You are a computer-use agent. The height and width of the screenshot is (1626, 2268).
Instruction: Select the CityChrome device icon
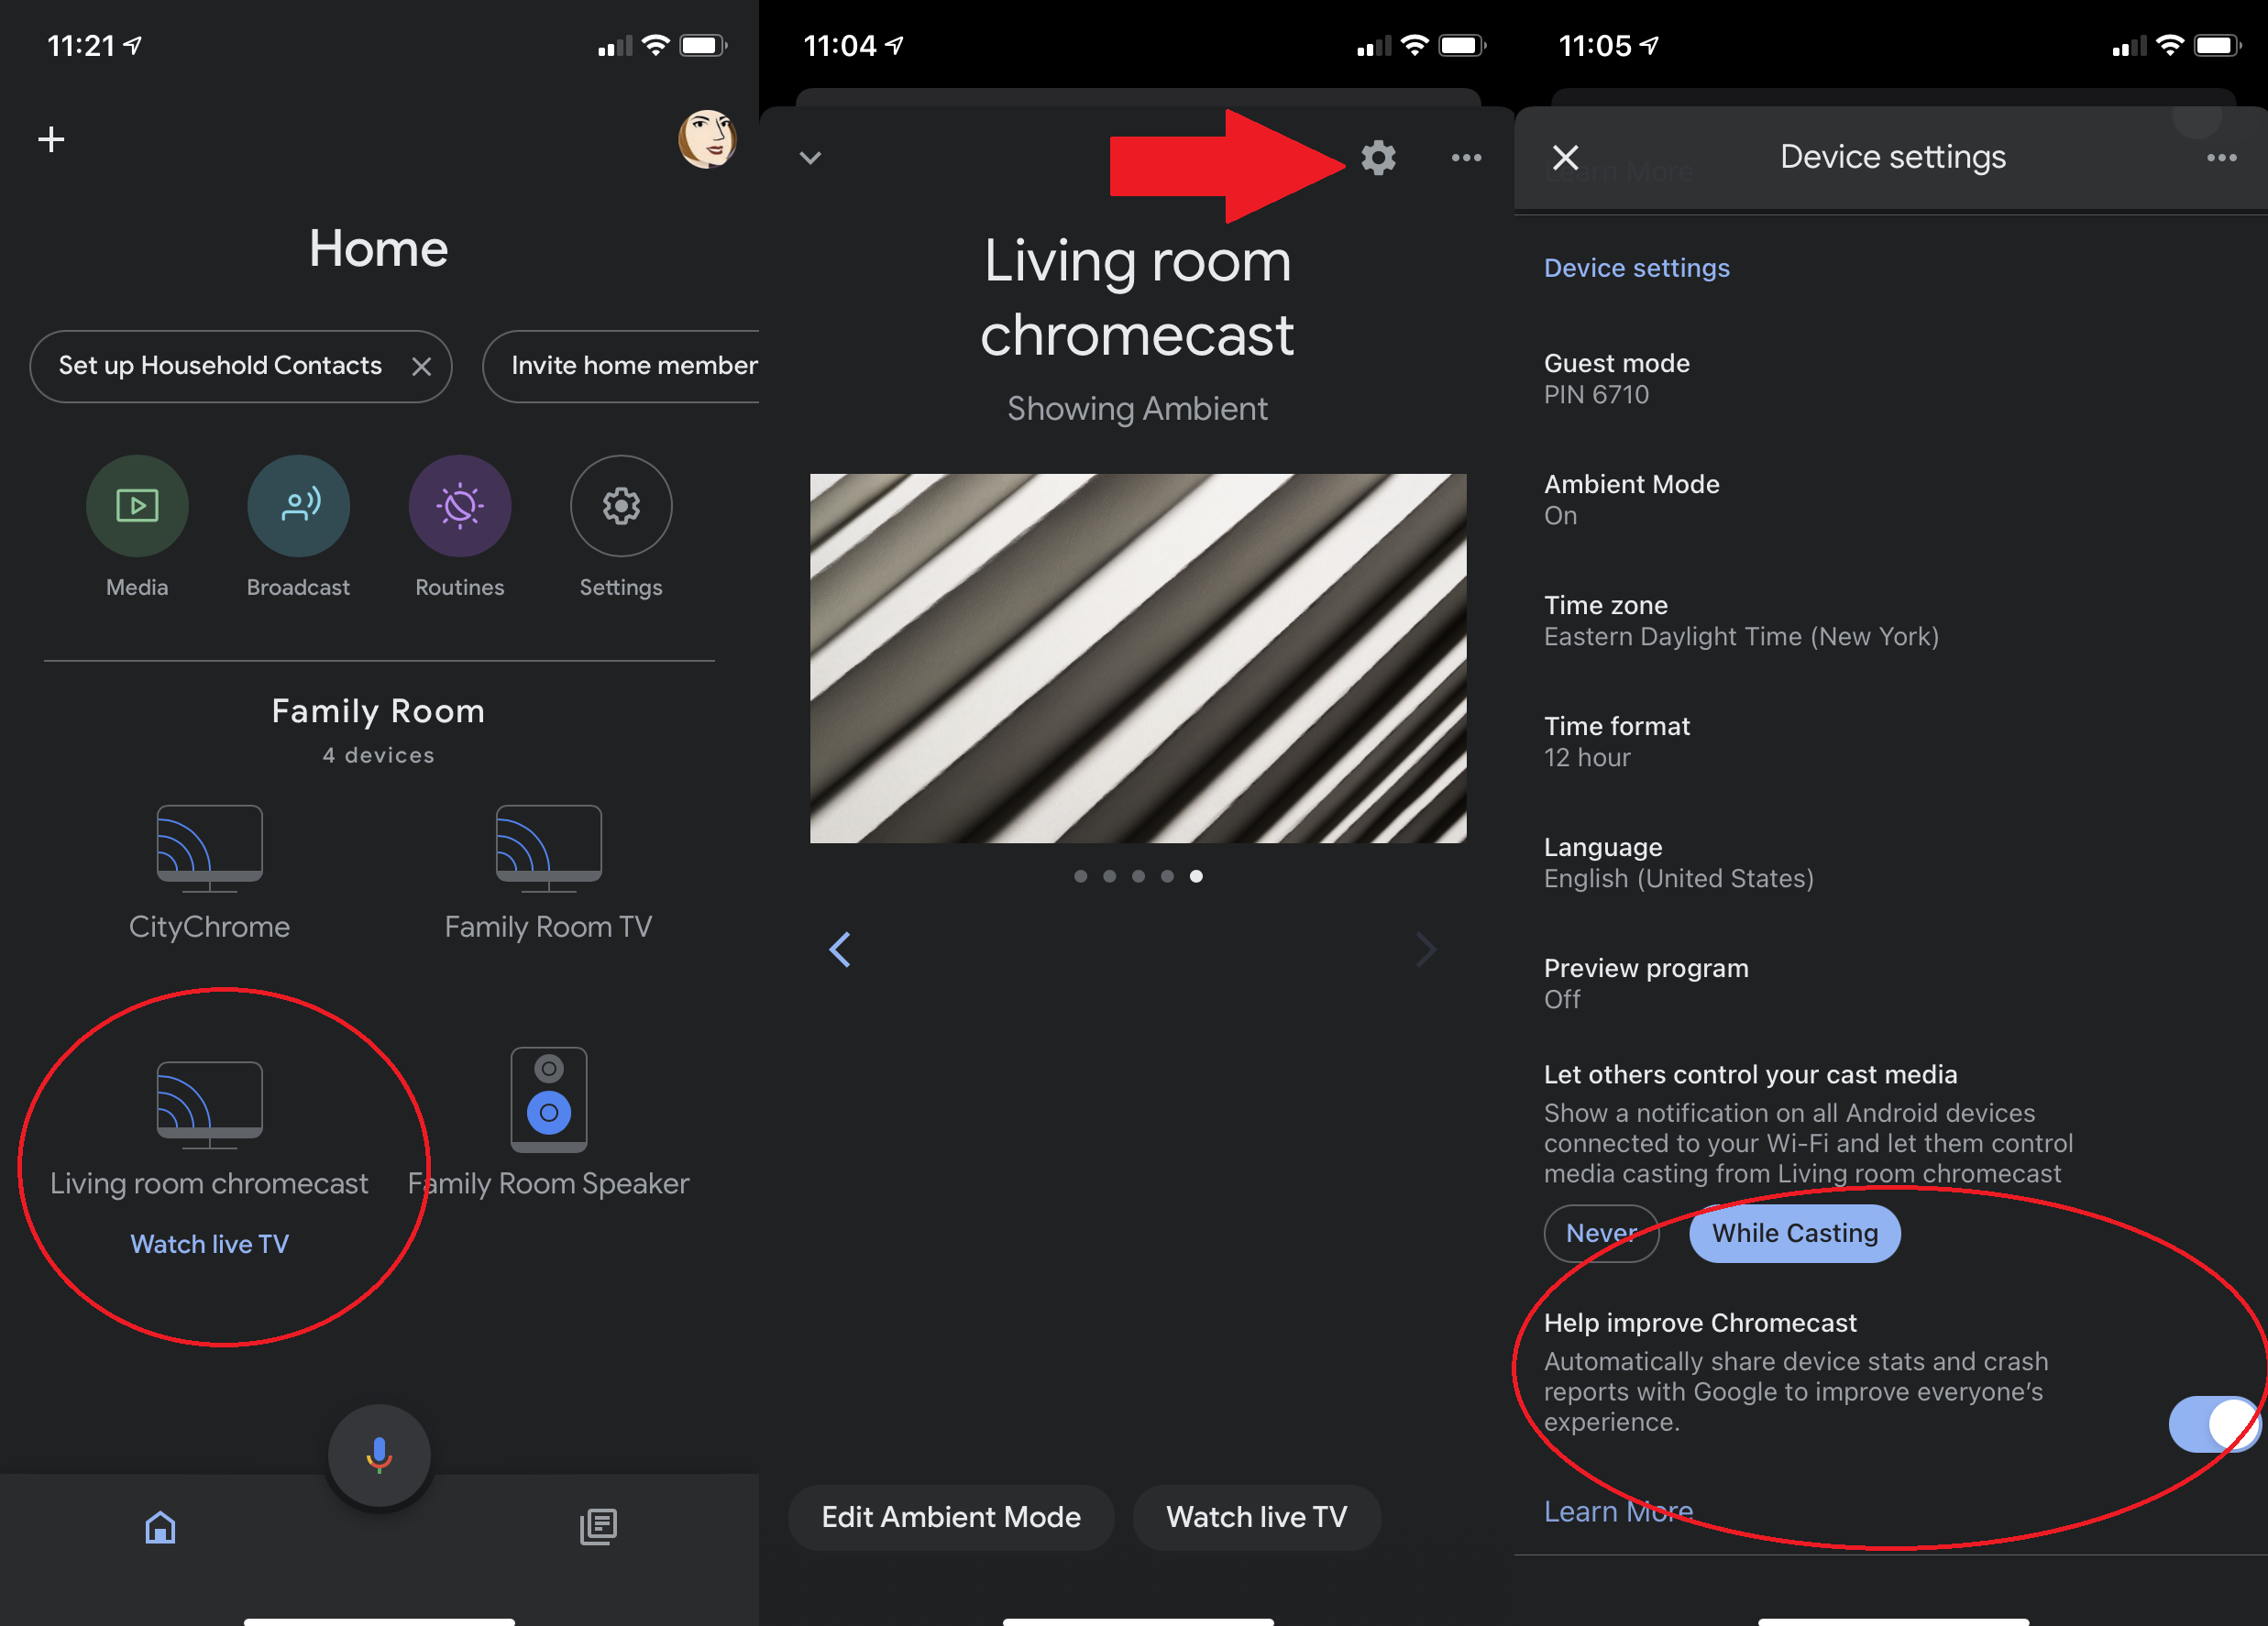[209, 848]
